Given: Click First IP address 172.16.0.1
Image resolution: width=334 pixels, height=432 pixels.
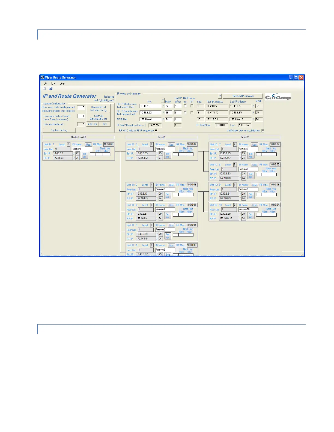Looking at the screenshot, I should [217, 119].
